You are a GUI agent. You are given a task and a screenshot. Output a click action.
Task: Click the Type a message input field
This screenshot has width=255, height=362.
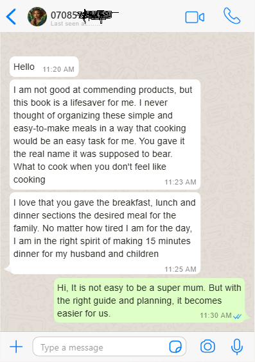point(109,347)
